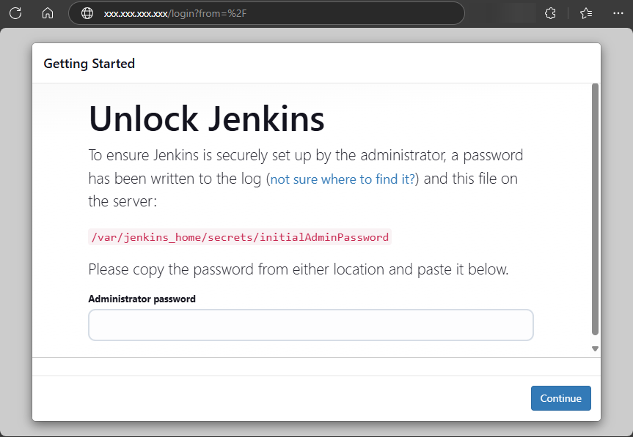Screen dimensions: 633x437
Task: Click the empty footer area beside Continue
Action: (282, 398)
